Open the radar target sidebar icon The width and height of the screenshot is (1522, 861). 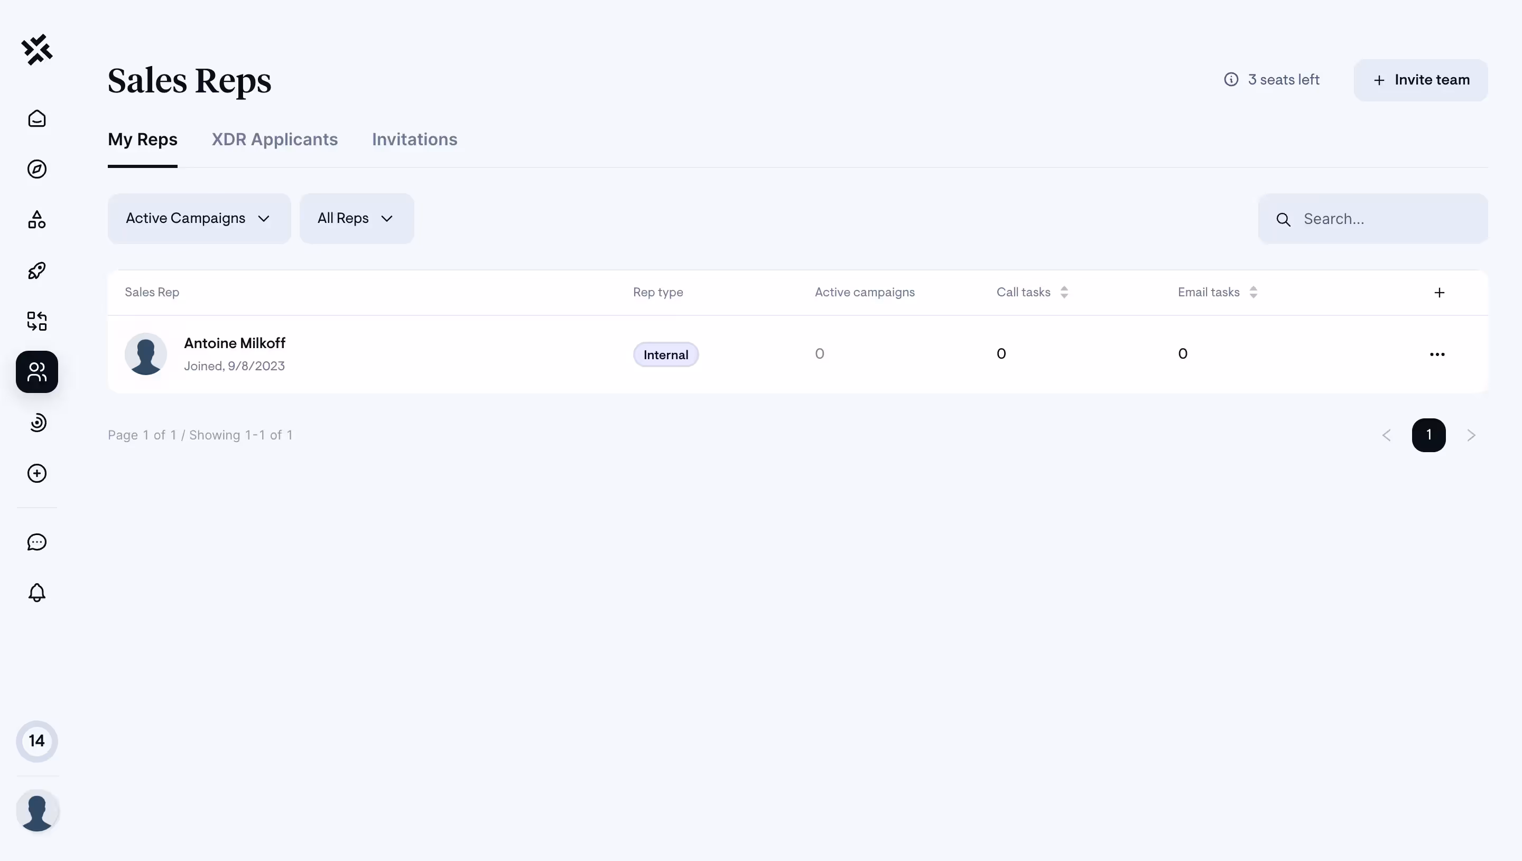tap(36, 423)
